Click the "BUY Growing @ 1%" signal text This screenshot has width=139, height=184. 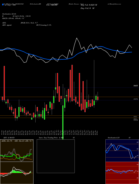pos(44,25)
